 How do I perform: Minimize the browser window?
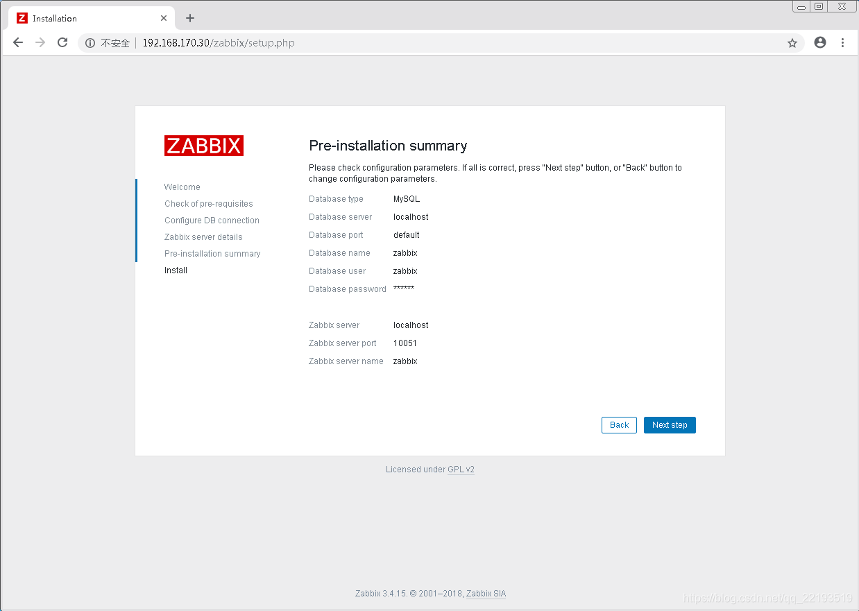801,6
